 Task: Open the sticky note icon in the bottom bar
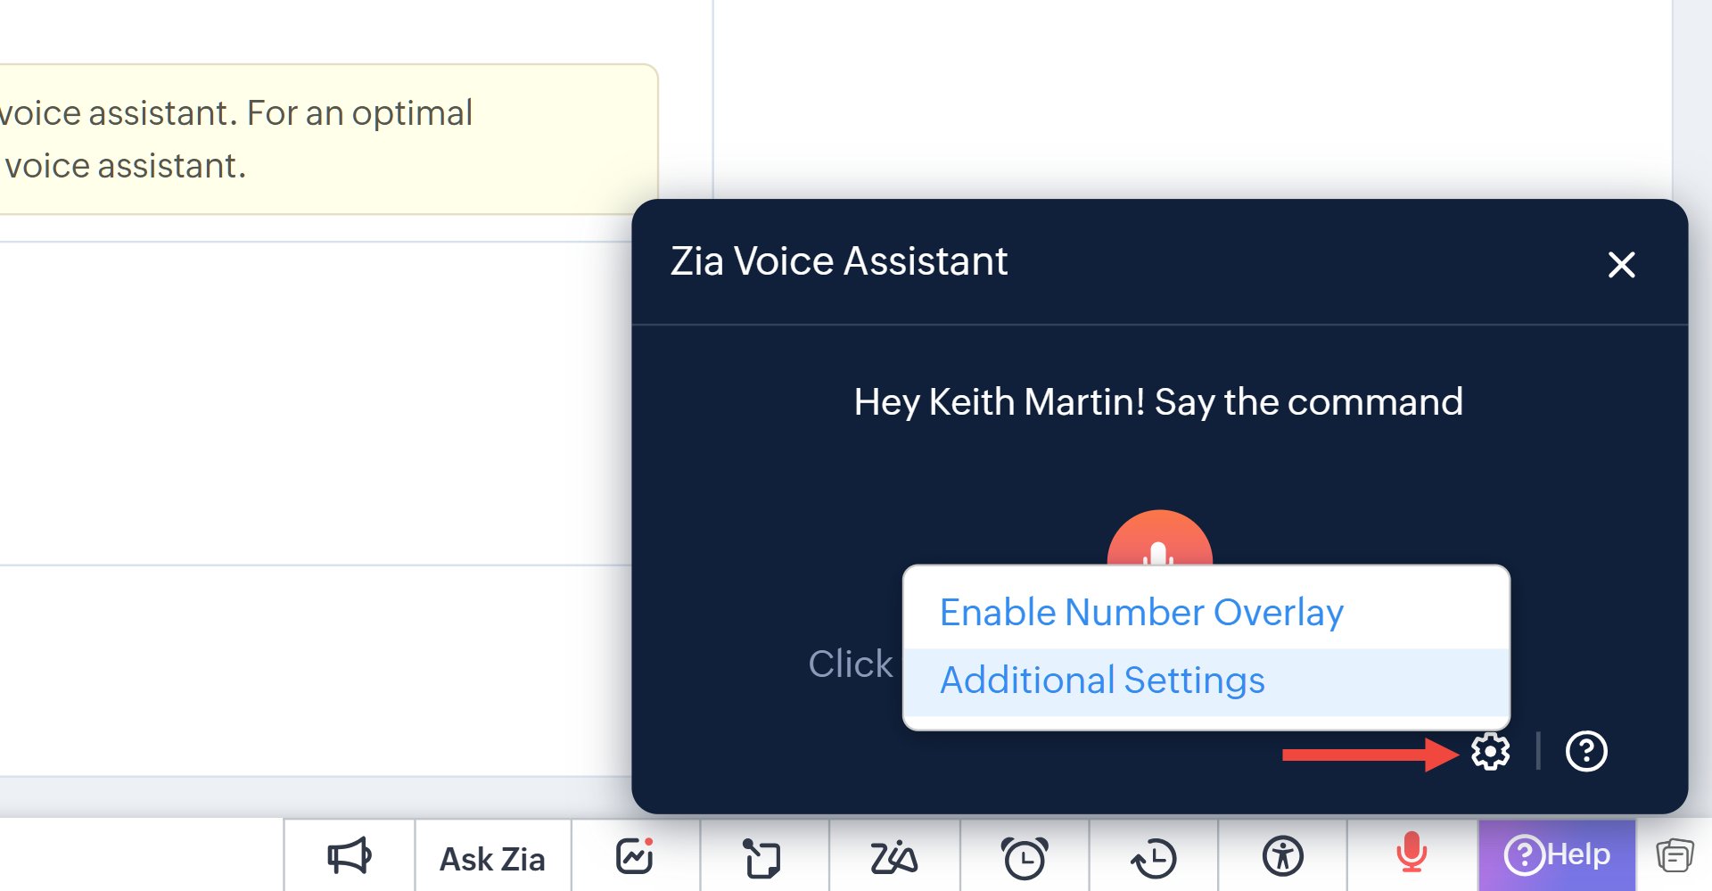coord(762,859)
